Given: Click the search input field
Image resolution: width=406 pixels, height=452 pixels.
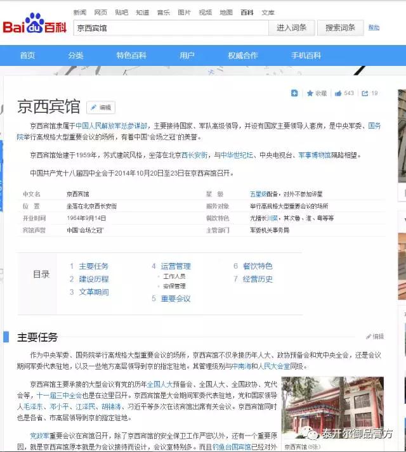Looking at the screenshot, I should click(171, 28).
